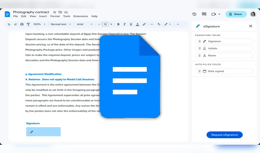Open the zoom level dropdown
Screen dimensions: 260x153
coord(39,24)
